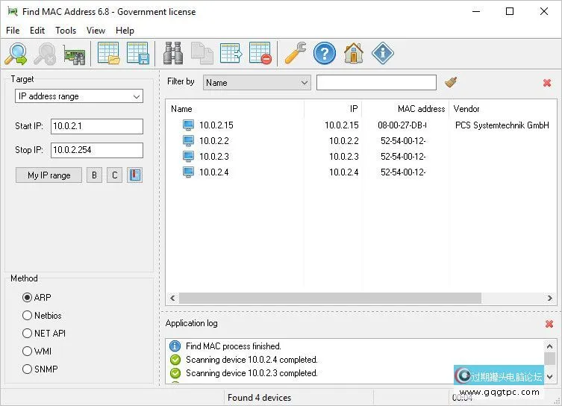Click the network card icon in toolbar

coord(74,54)
